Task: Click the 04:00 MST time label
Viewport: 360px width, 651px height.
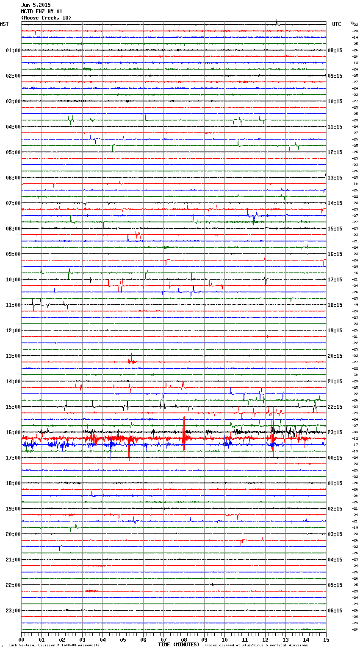Action: (13, 127)
